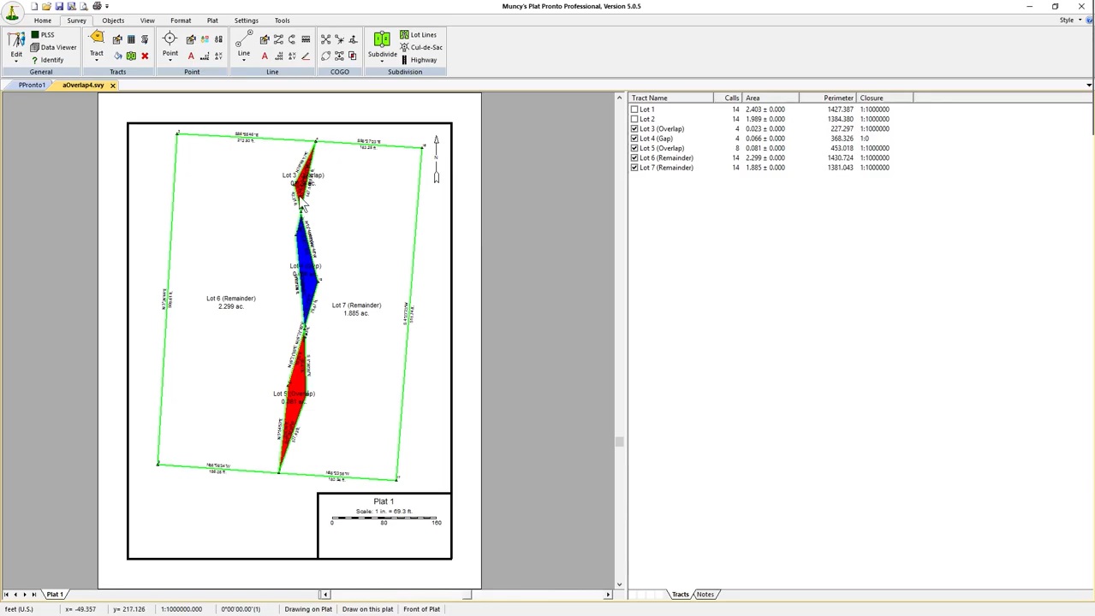Click the red X delete tract icon
Screen dimensions: 1095x616
click(x=145, y=56)
